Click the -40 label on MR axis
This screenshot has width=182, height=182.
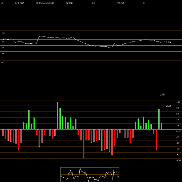pos(178,143)
